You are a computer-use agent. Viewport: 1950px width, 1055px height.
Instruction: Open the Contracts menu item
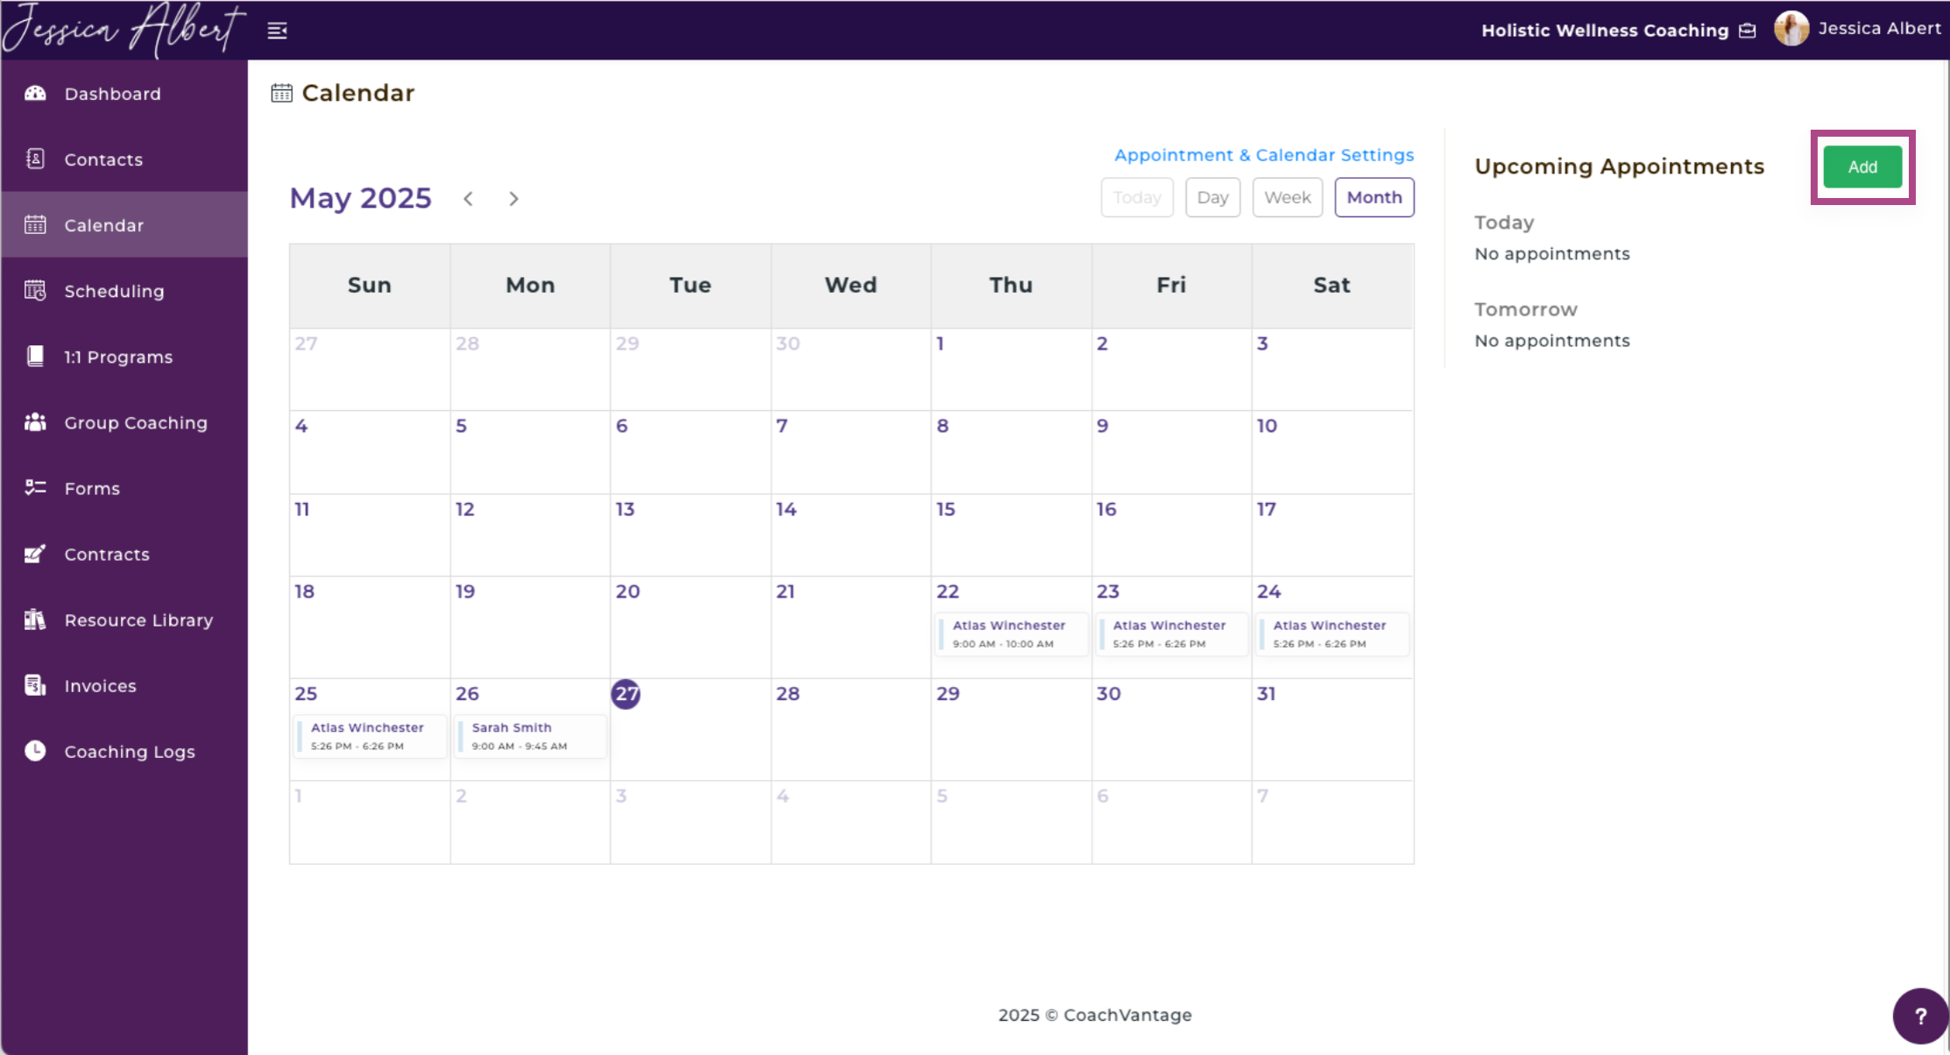pyautogui.click(x=107, y=555)
